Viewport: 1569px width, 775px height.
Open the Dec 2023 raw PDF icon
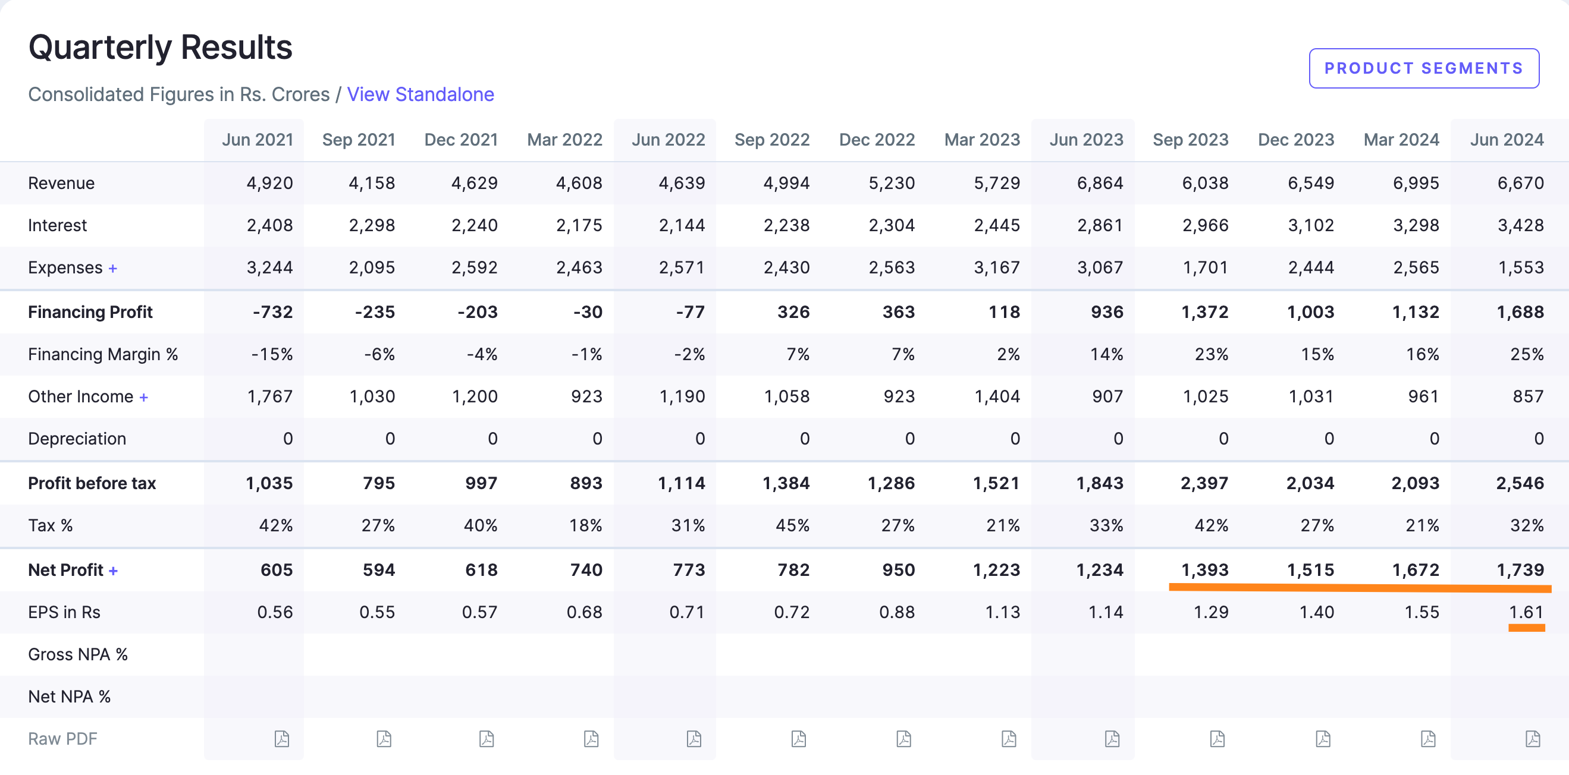1323,739
